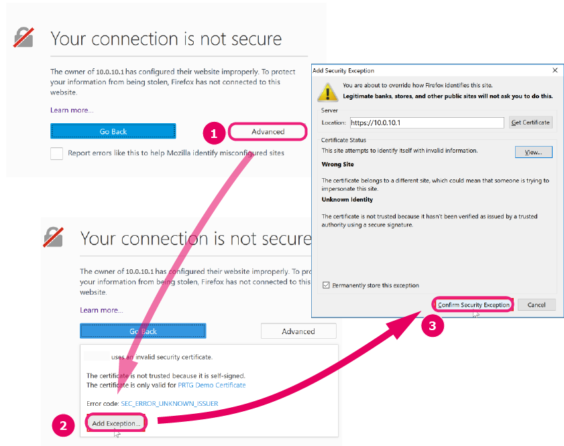The width and height of the screenshot is (564, 446).
Task: Click the Location URL input field
Action: pyautogui.click(x=427, y=123)
